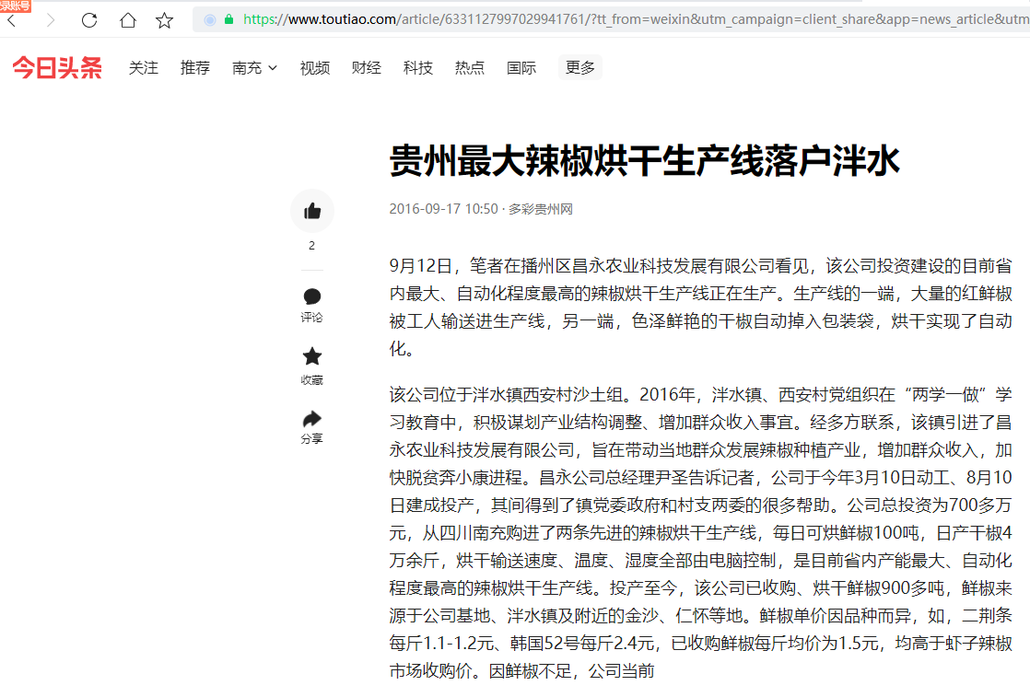Click the 多彩贵州网 source link

click(x=541, y=209)
